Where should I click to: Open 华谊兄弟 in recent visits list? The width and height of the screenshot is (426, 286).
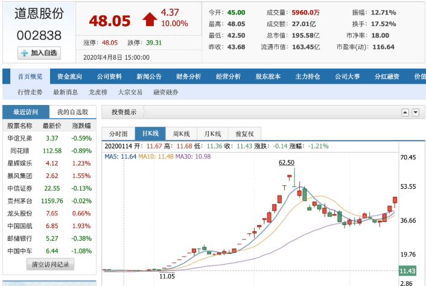click(x=20, y=138)
